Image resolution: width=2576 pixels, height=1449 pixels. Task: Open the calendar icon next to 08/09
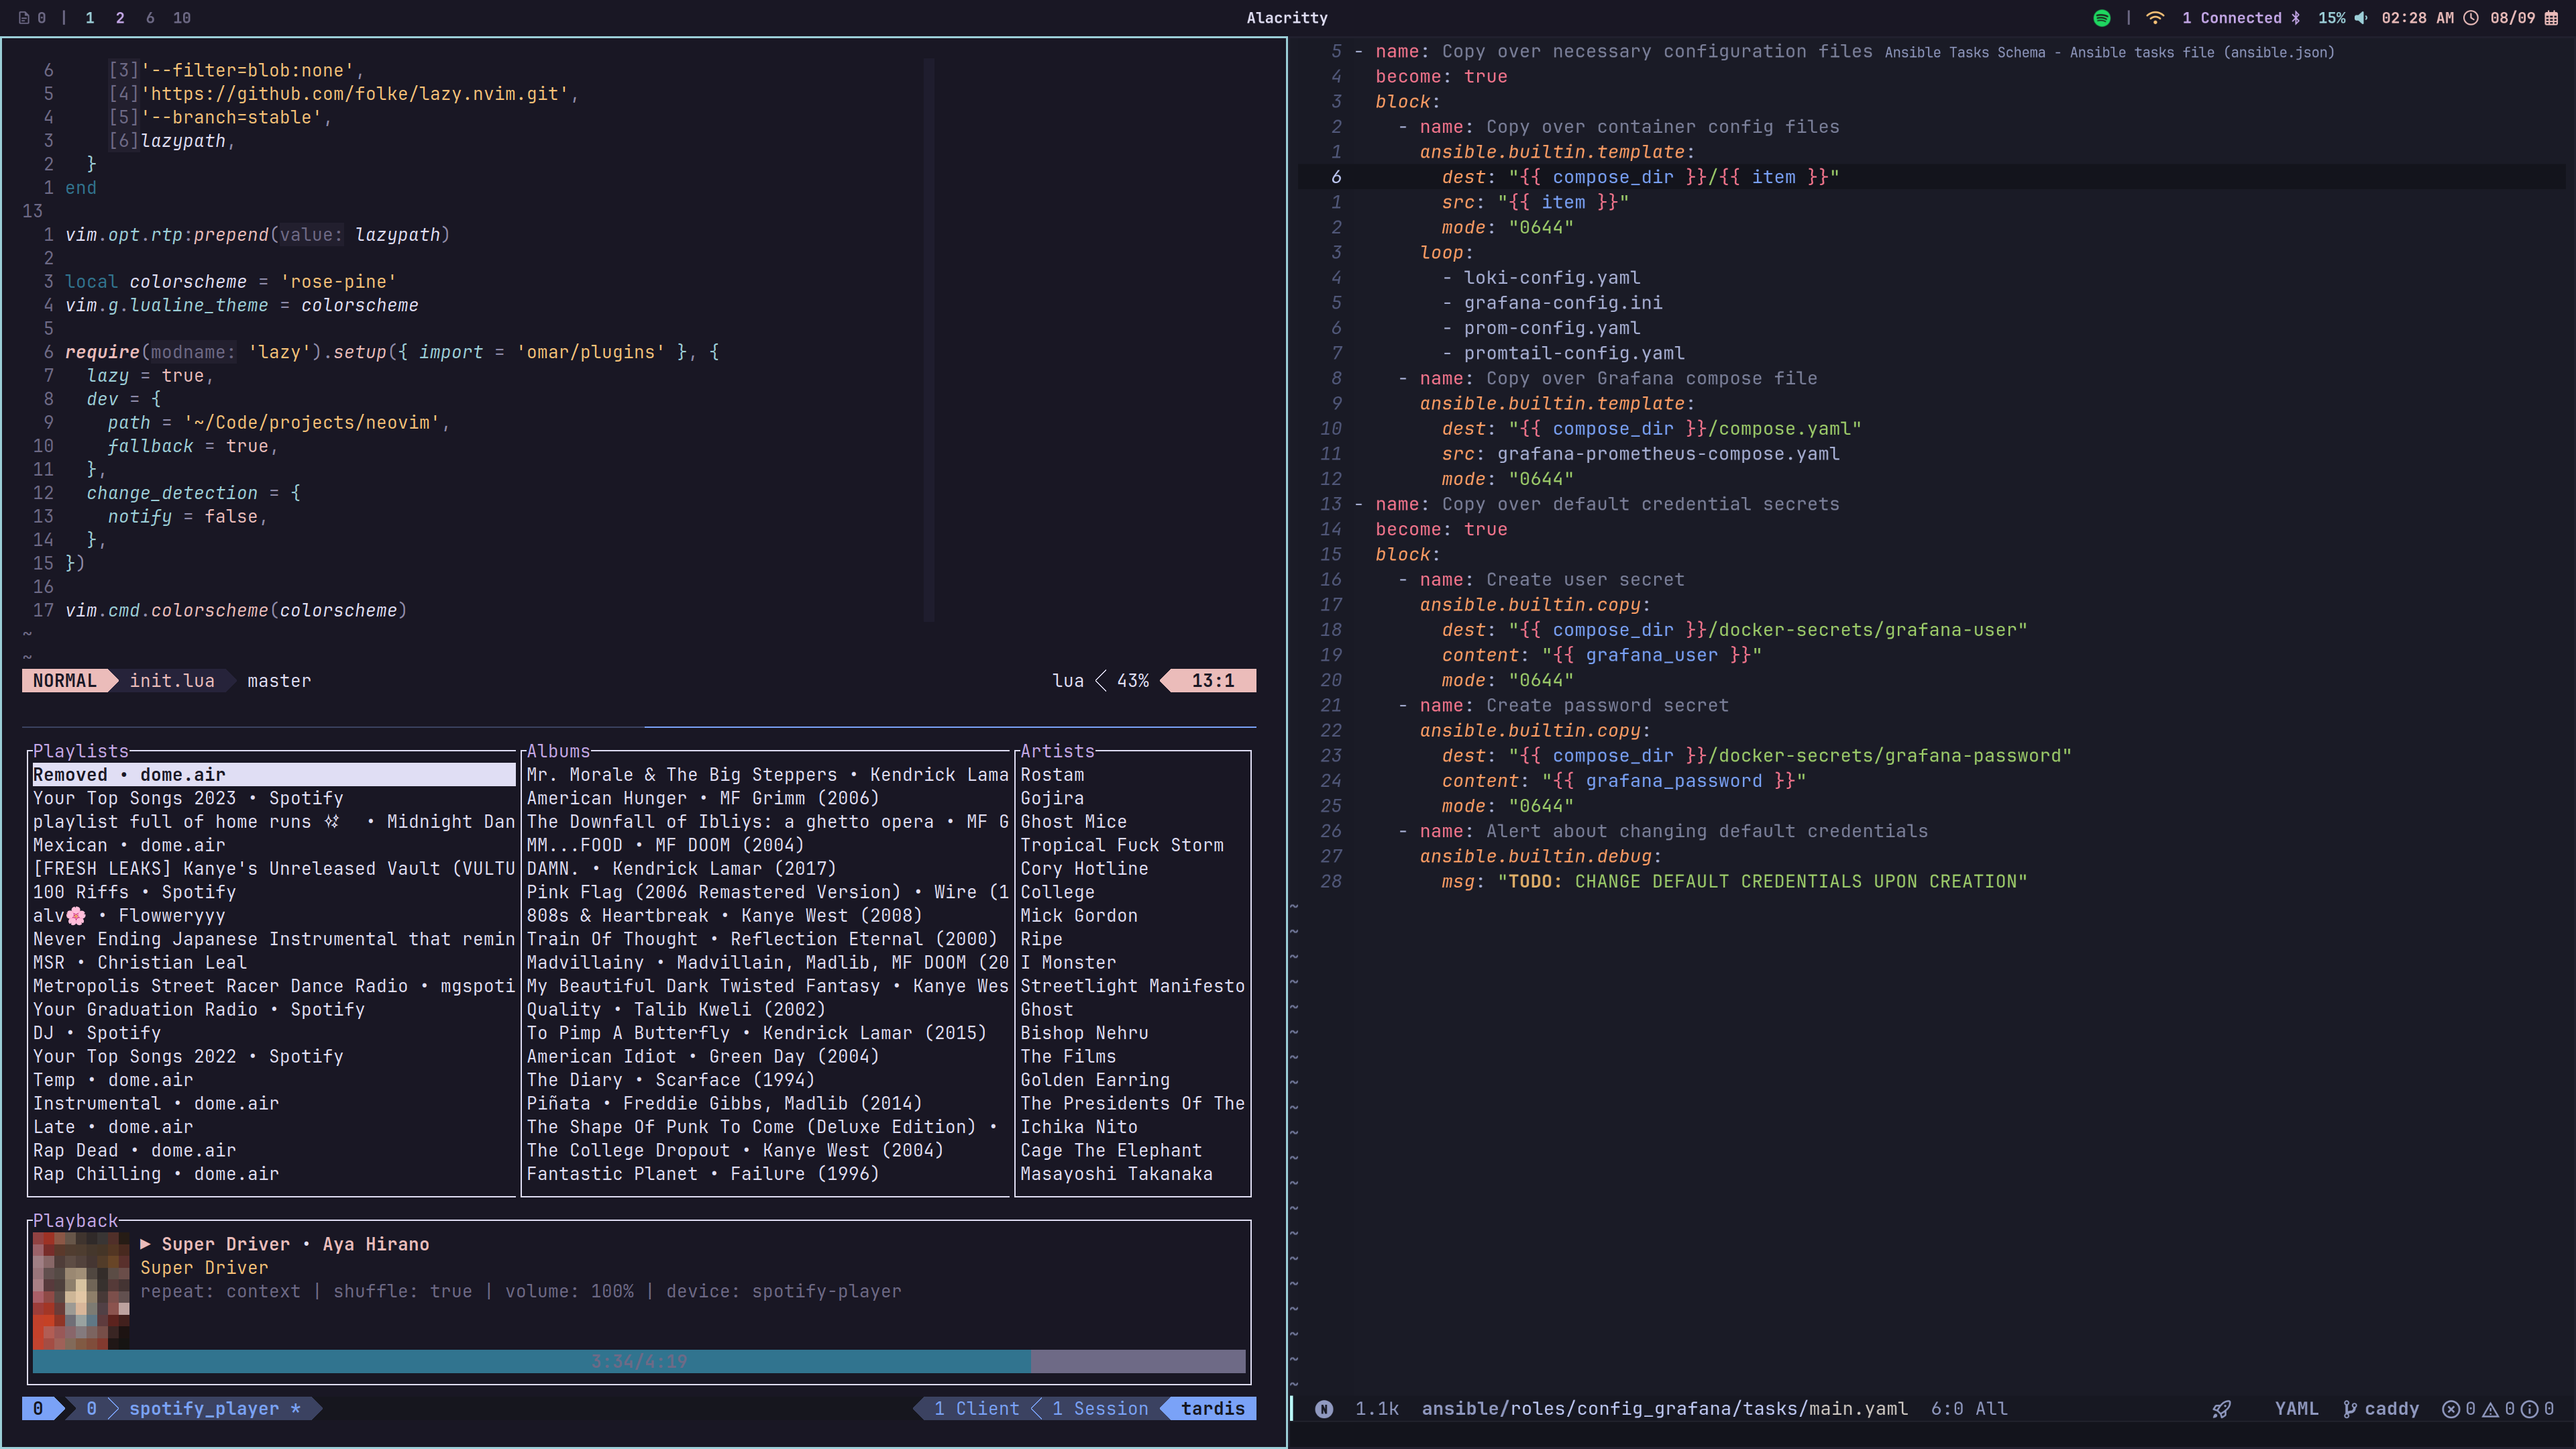pyautogui.click(x=2551, y=18)
